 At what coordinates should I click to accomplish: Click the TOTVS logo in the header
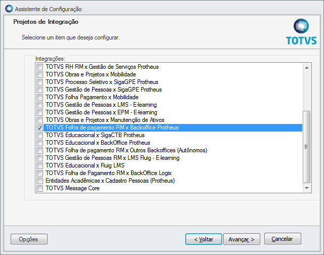[x=301, y=32]
